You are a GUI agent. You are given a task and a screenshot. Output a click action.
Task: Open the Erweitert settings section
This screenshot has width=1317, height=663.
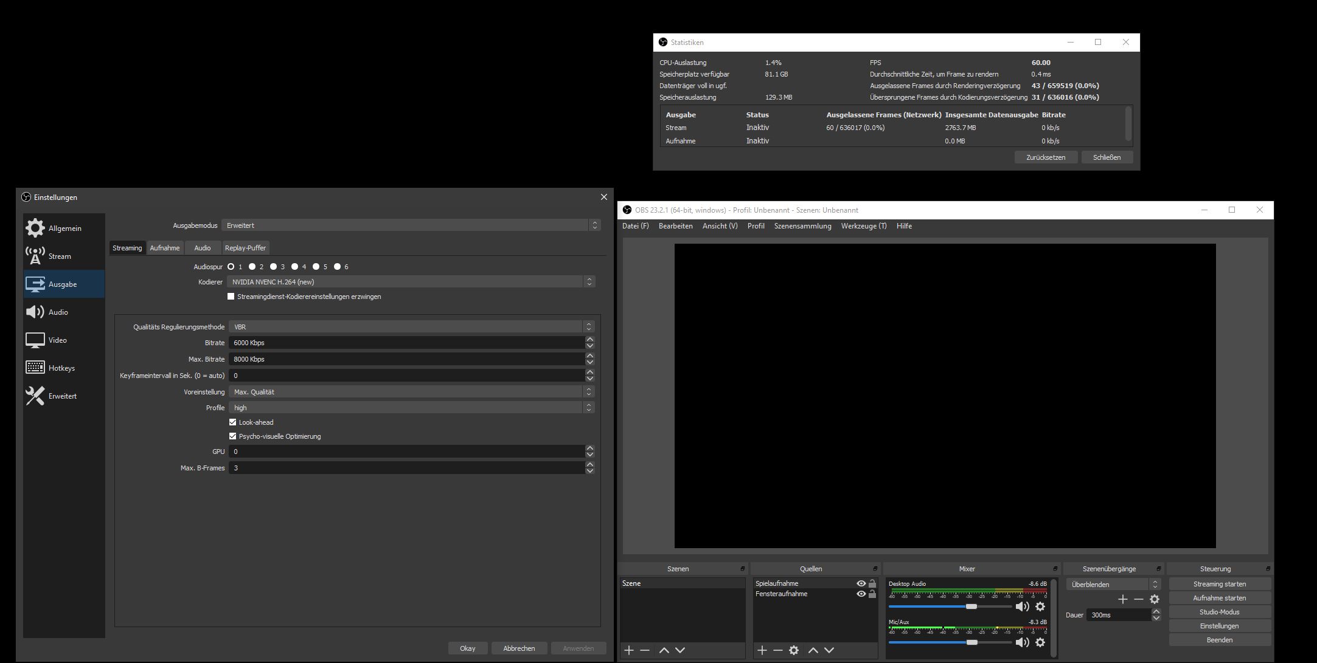coord(62,396)
